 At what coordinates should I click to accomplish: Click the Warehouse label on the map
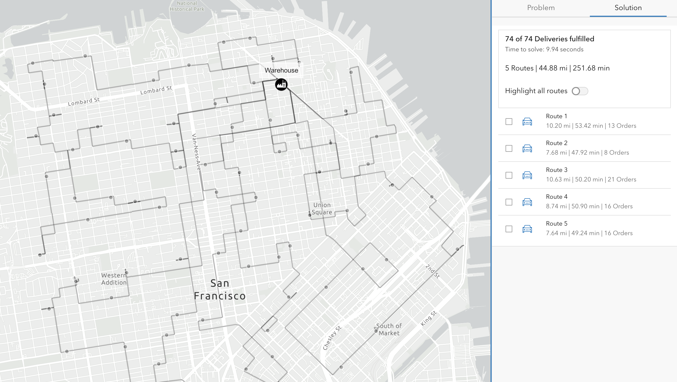(281, 70)
